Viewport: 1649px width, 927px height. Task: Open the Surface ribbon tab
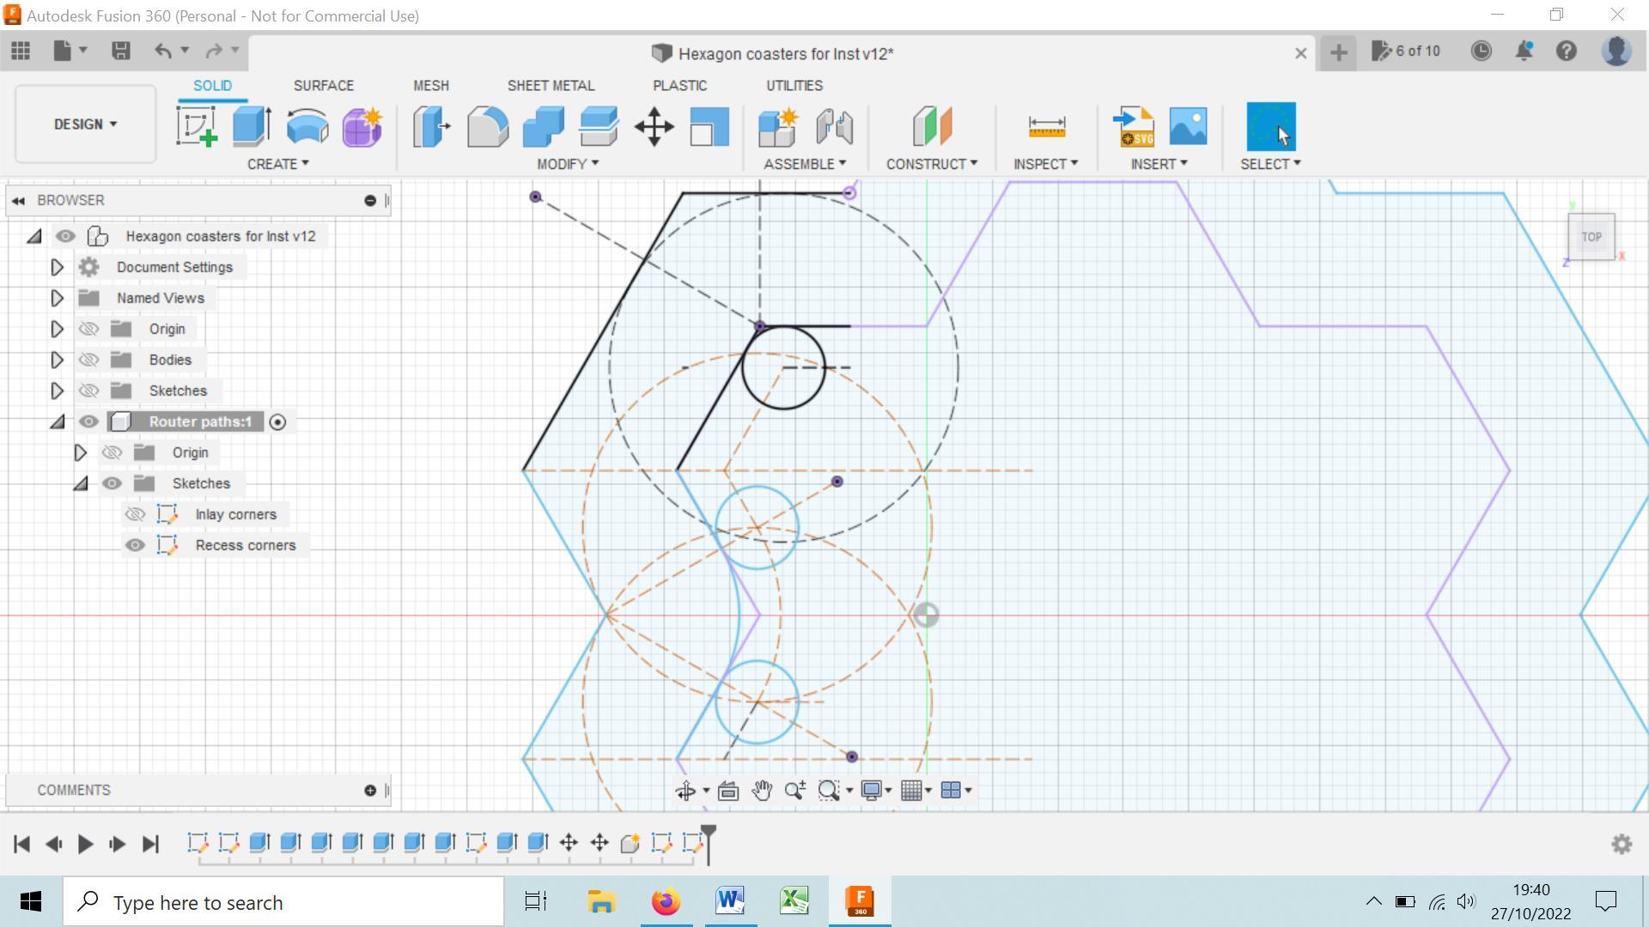point(324,85)
